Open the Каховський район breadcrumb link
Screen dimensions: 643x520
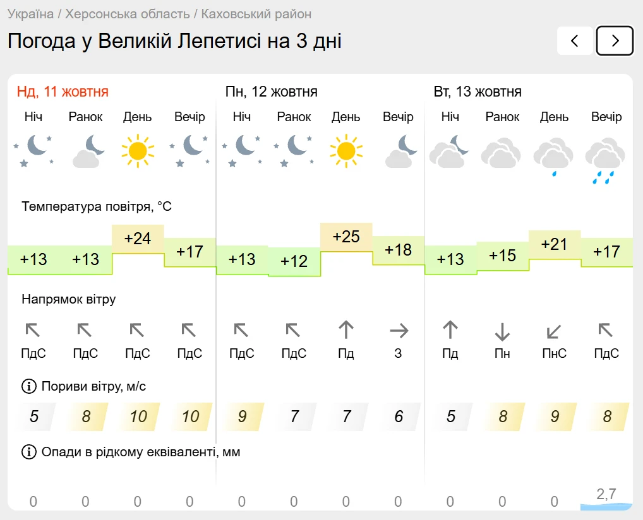coord(256,14)
